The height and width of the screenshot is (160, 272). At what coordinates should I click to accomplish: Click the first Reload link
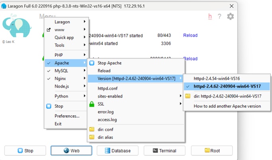[x=190, y=36]
